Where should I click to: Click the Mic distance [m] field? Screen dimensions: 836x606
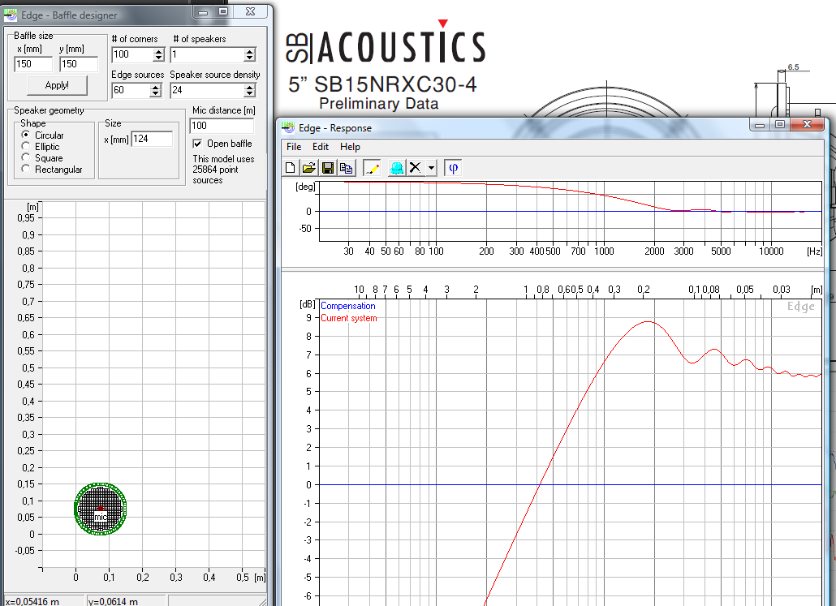click(x=222, y=126)
